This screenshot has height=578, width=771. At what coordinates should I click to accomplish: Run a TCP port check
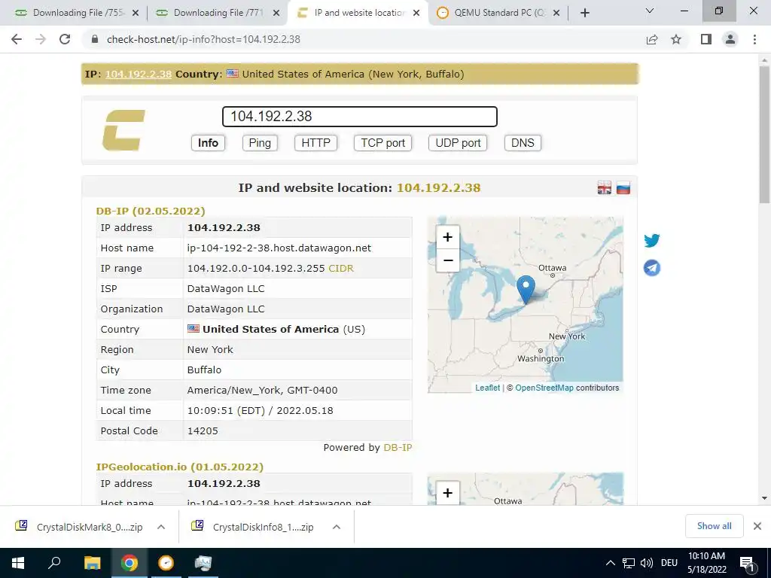pyautogui.click(x=382, y=143)
